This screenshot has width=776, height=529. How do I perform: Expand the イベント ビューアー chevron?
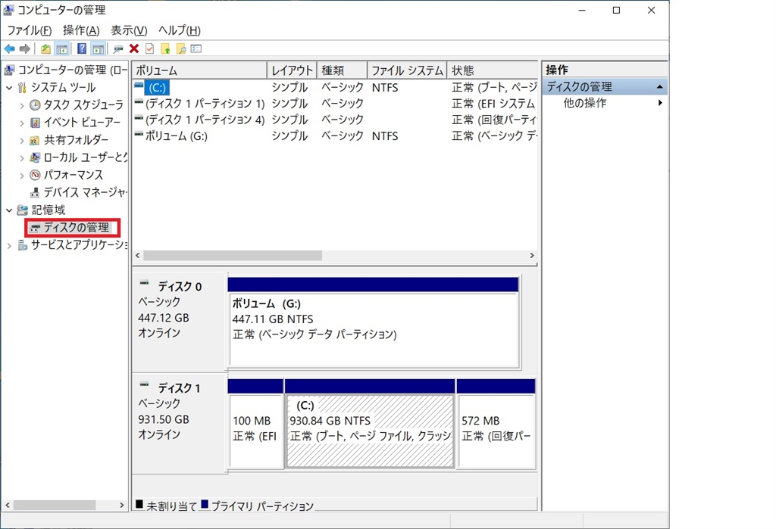22,123
